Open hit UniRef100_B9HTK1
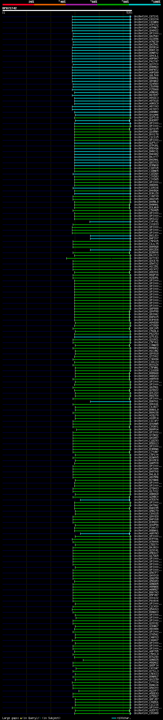The image size is (163, 720). pyautogui.click(x=146, y=401)
